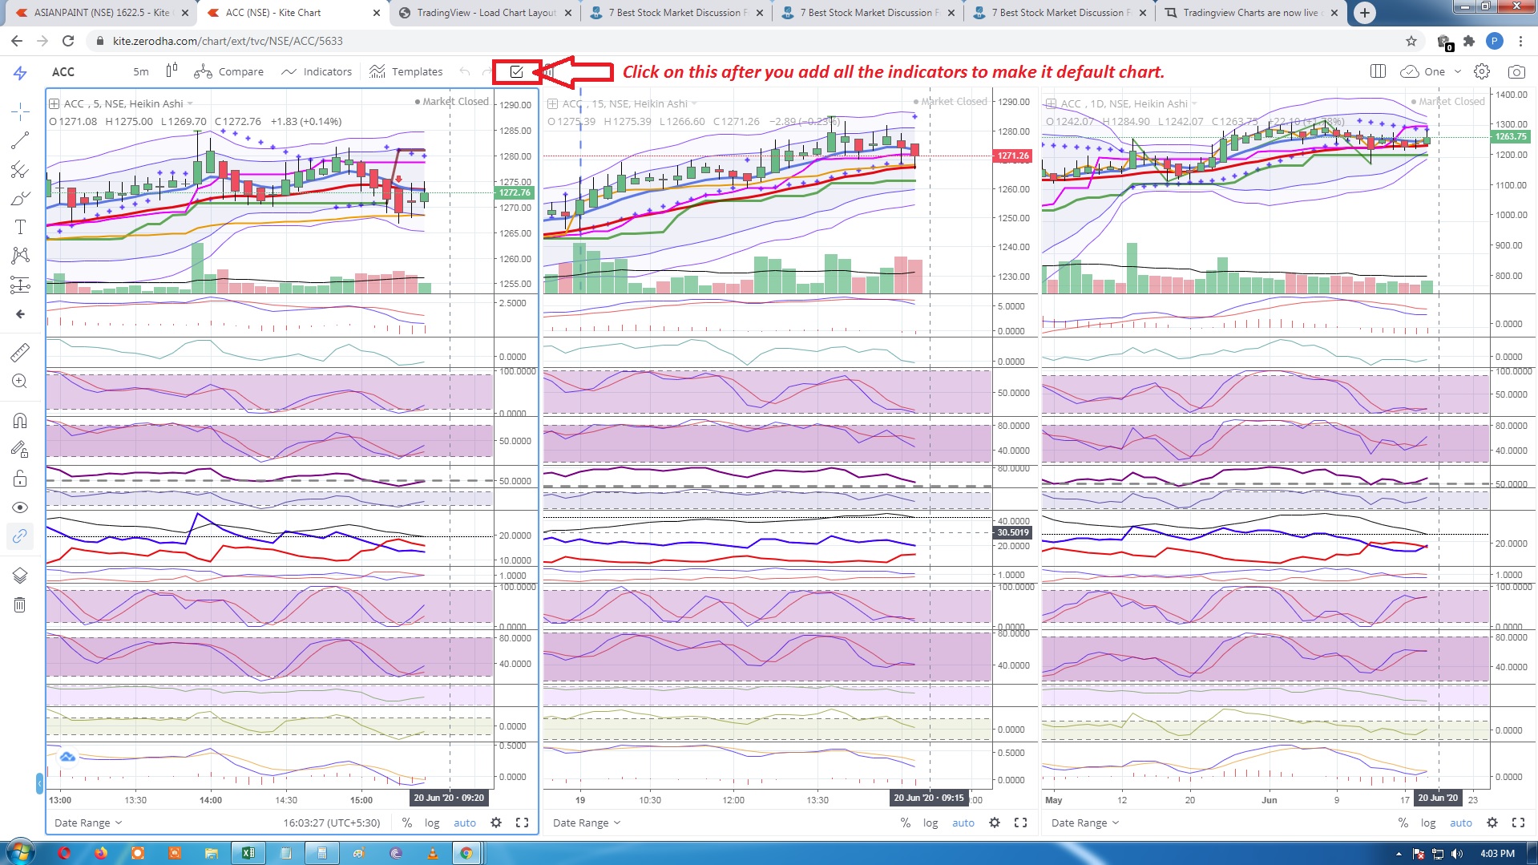Open the 5m interval dropdown
The height and width of the screenshot is (865, 1538).
click(x=140, y=71)
